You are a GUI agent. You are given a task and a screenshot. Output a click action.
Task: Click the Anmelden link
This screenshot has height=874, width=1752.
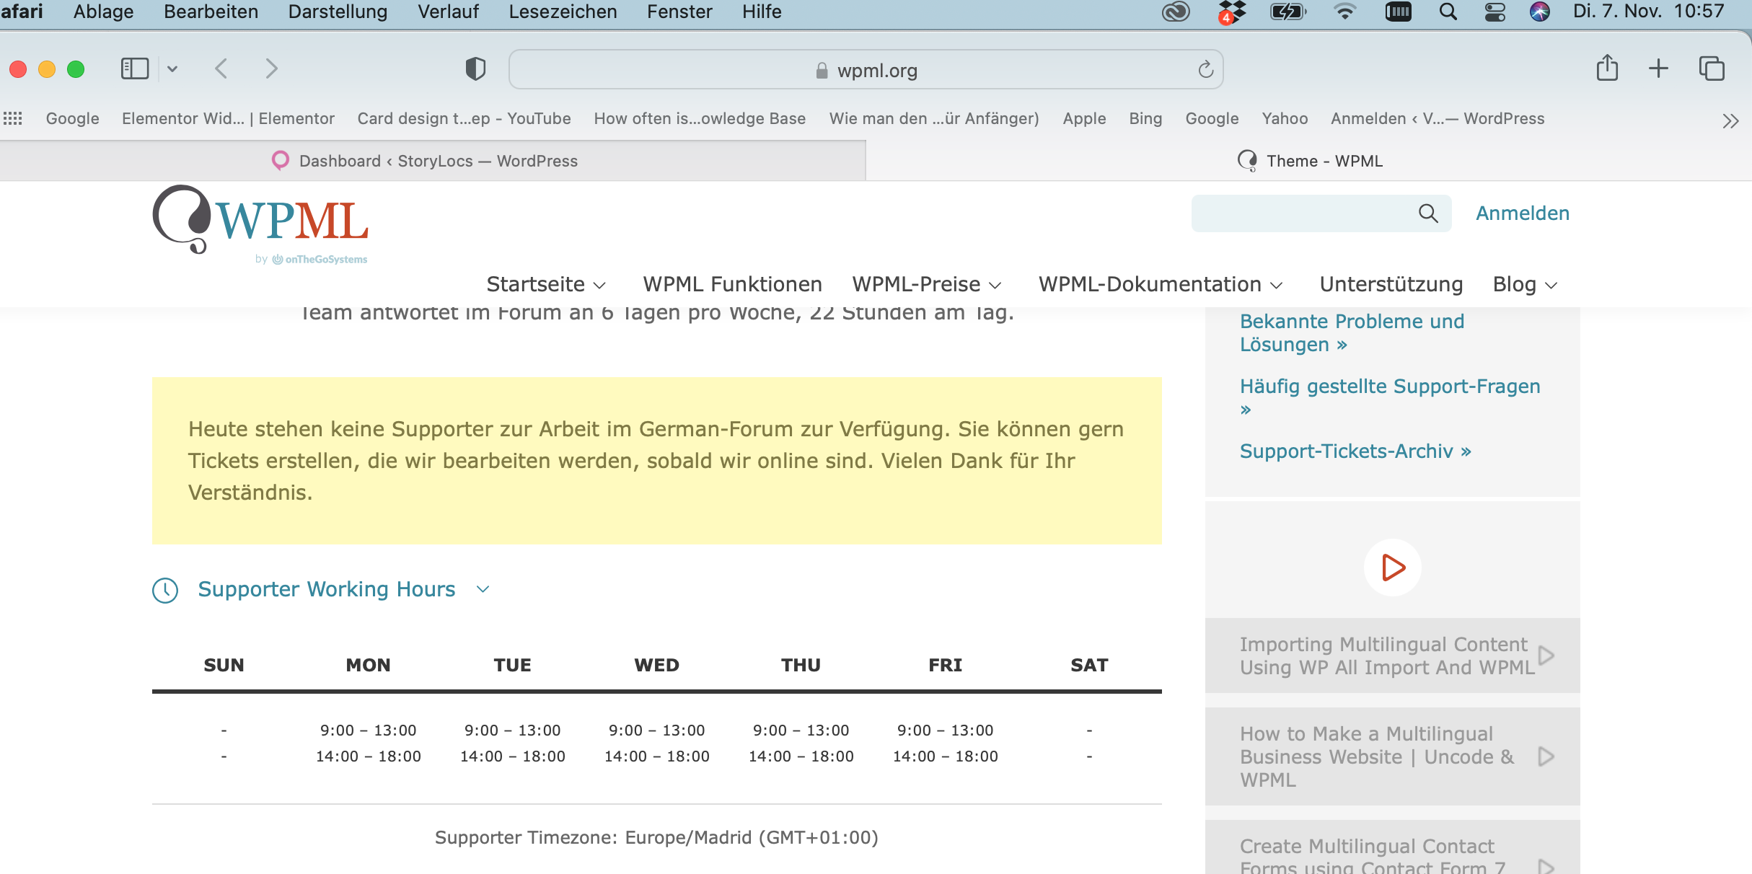coord(1523,213)
